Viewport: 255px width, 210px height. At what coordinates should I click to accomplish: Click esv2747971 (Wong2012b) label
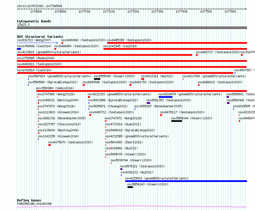pyautogui.click(x=123, y=118)
